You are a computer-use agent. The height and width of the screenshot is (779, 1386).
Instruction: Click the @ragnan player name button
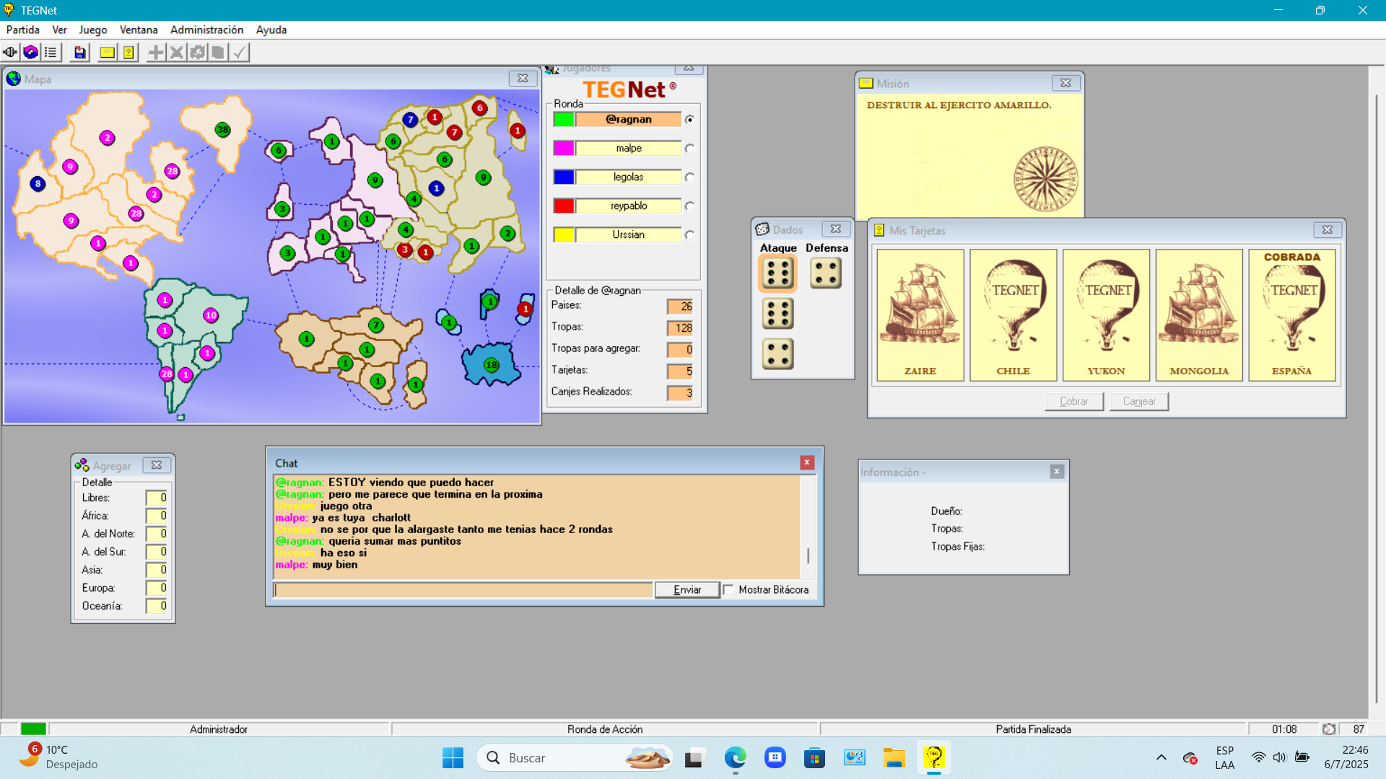pos(628,120)
